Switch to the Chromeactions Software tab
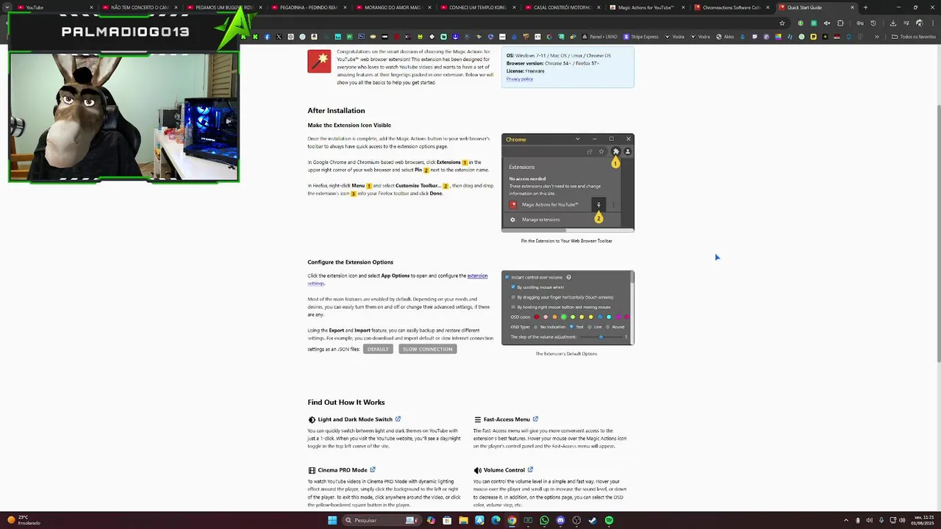 click(x=731, y=7)
